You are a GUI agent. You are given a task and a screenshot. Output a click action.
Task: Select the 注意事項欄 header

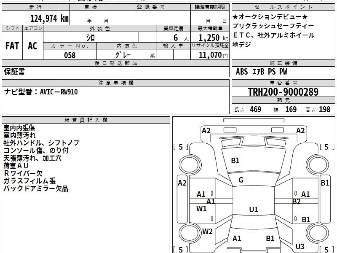point(116,83)
